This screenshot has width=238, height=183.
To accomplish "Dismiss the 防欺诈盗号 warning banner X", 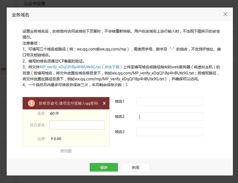I will coord(104,103).
